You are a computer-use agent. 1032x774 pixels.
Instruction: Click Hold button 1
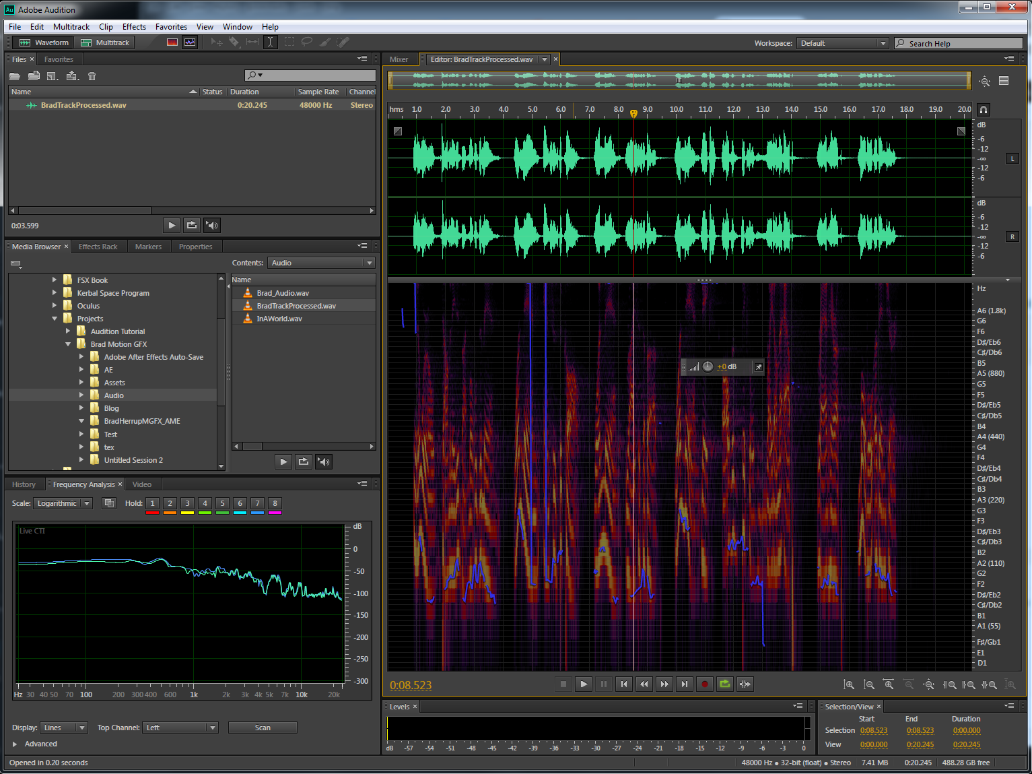coord(152,503)
